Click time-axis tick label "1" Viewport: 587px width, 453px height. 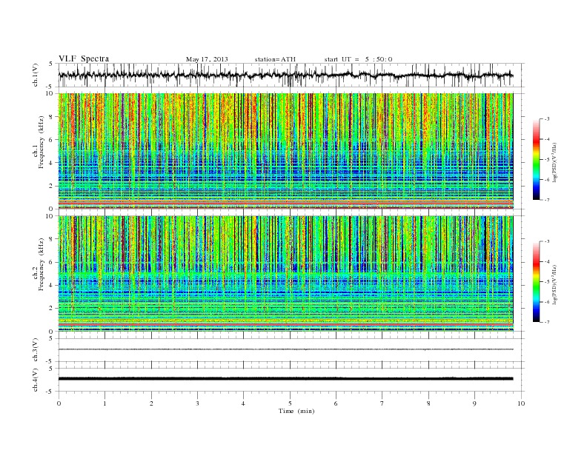pos(105,403)
